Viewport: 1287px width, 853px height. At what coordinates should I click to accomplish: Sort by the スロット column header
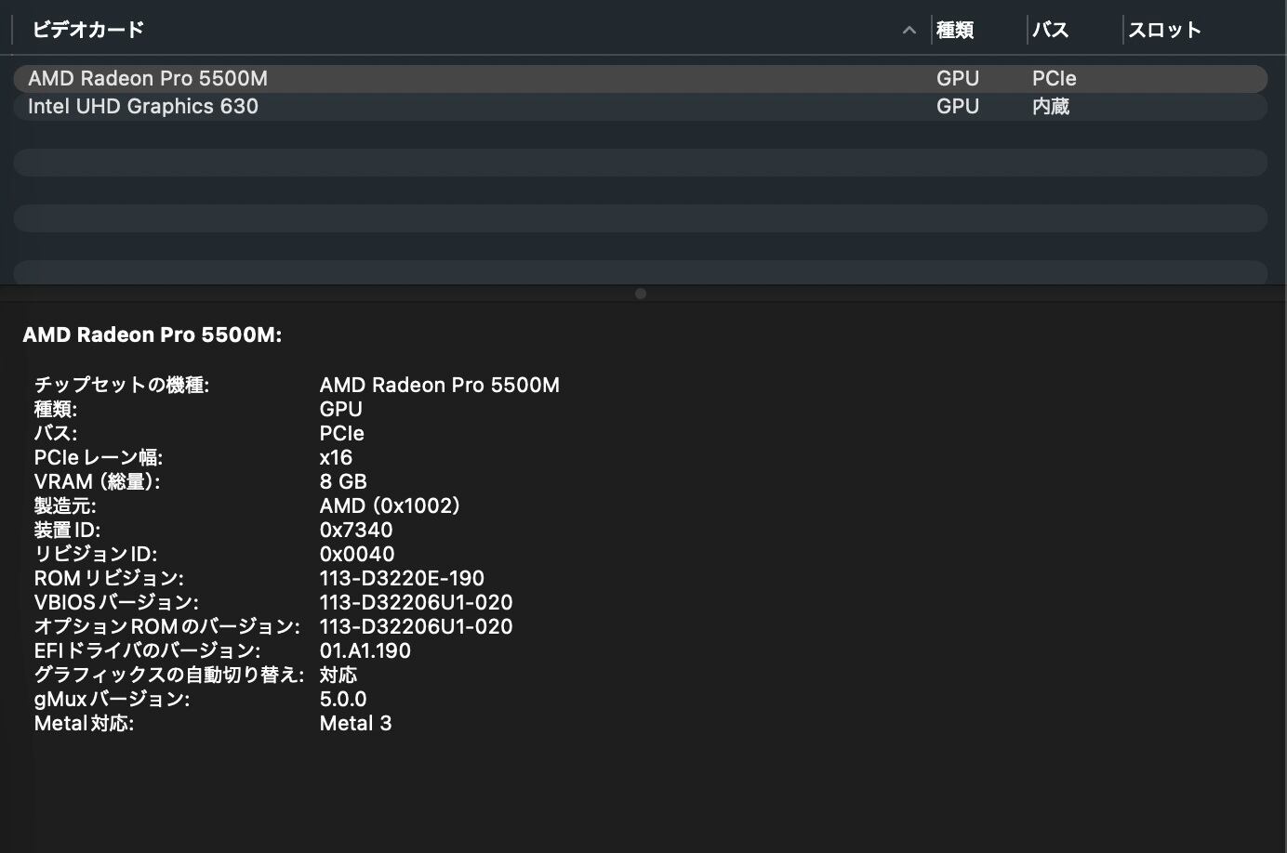click(x=1165, y=30)
